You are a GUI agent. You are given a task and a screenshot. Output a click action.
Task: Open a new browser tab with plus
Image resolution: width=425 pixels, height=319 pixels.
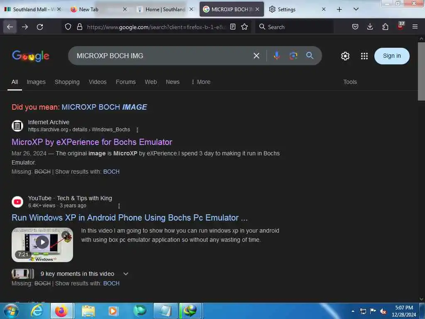[339, 10]
